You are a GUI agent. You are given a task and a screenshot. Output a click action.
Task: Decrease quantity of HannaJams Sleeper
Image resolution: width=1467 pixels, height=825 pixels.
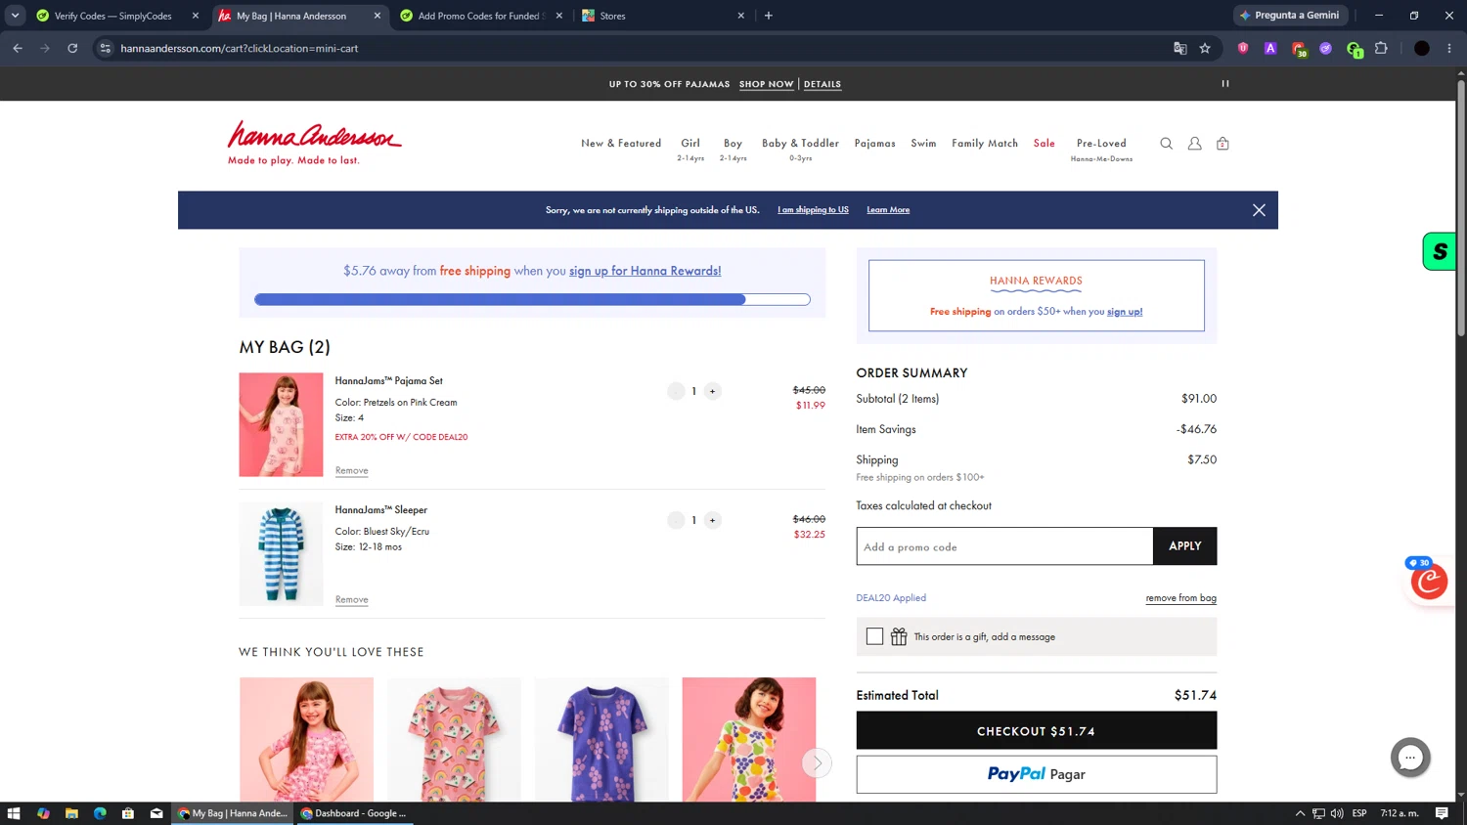pyautogui.click(x=676, y=520)
